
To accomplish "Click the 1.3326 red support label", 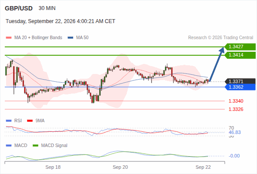I will (236, 109).
